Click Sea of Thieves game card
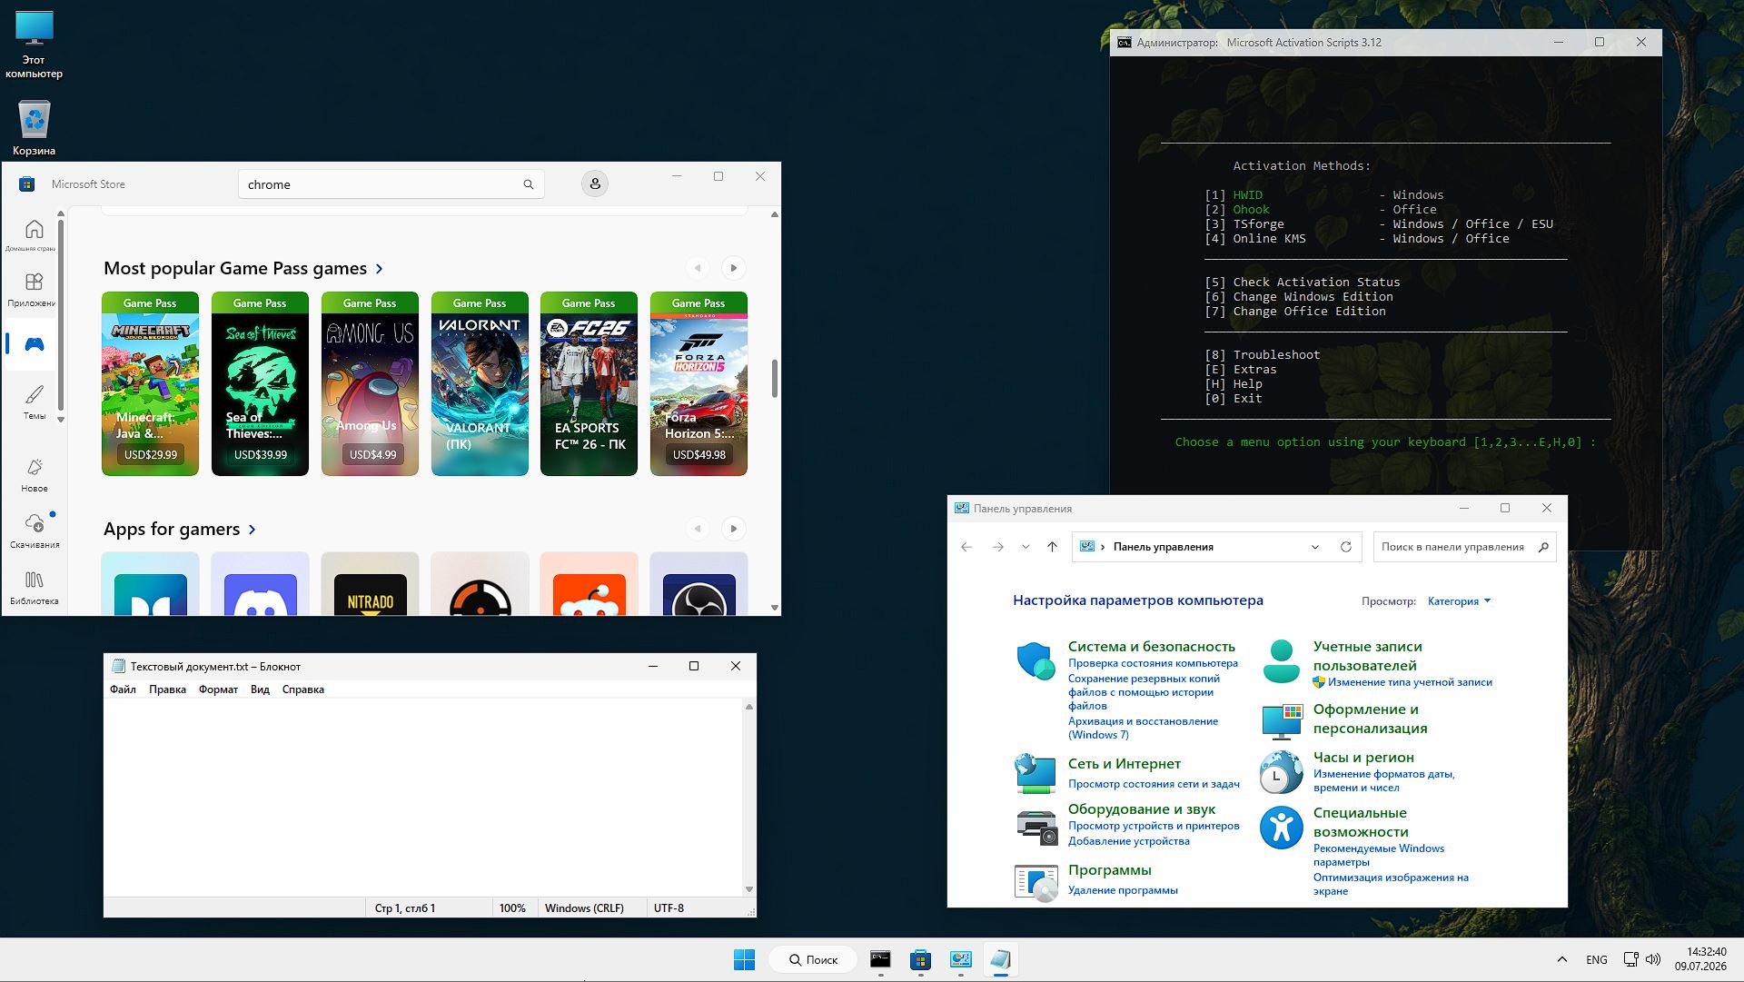1744x982 pixels. point(260,383)
